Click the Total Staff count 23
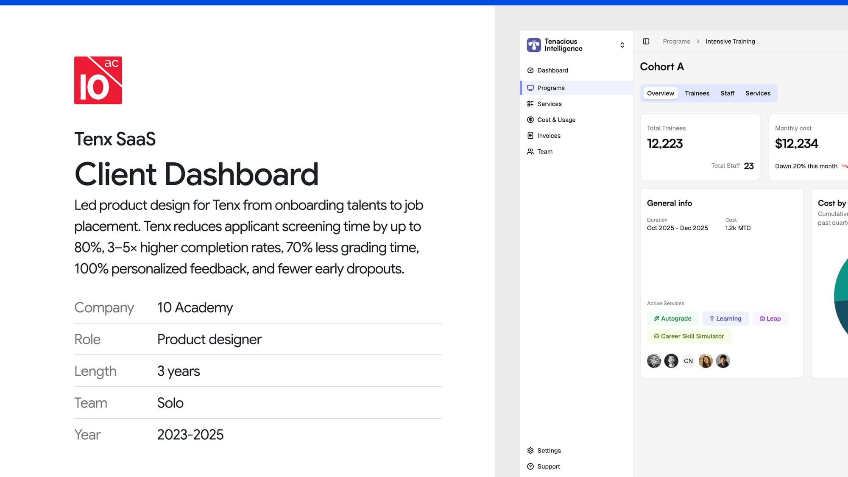848x477 pixels. click(x=749, y=166)
